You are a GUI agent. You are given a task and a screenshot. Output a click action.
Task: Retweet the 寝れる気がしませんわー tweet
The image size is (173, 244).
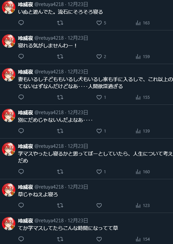(x=60, y=56)
